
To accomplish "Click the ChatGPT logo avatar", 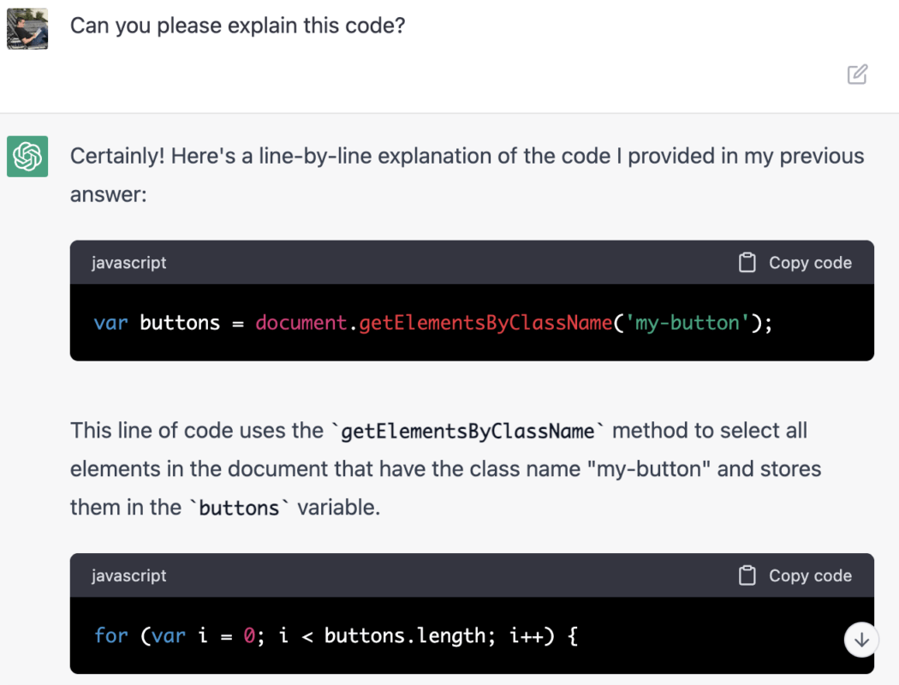I will coord(27,158).
